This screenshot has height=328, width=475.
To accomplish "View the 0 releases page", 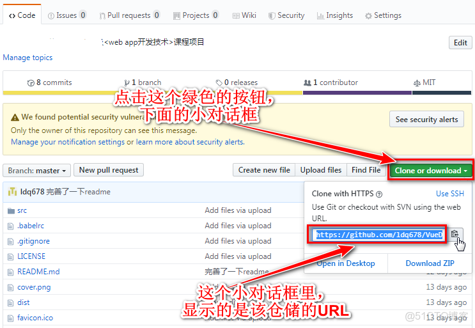I will pyautogui.click(x=237, y=82).
